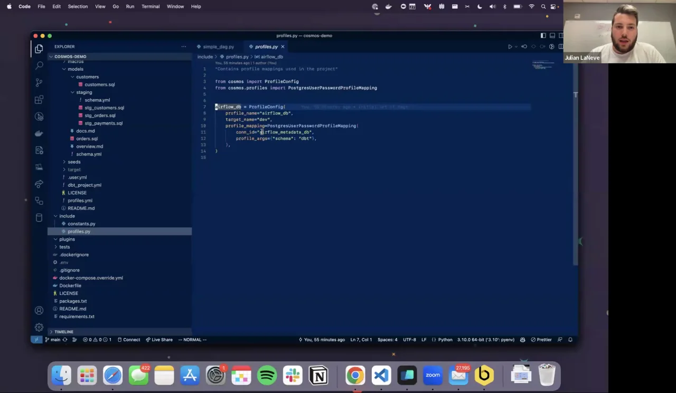Launch Spotify from the dock
Screen dimensions: 676x393
coord(267,376)
